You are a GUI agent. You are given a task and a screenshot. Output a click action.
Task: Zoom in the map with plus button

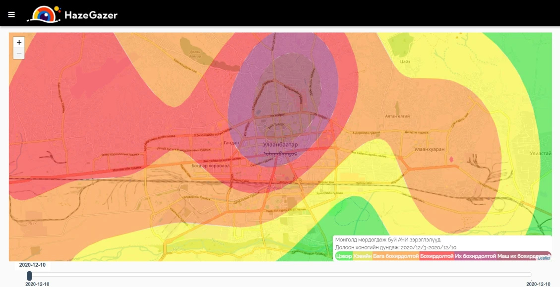19,42
